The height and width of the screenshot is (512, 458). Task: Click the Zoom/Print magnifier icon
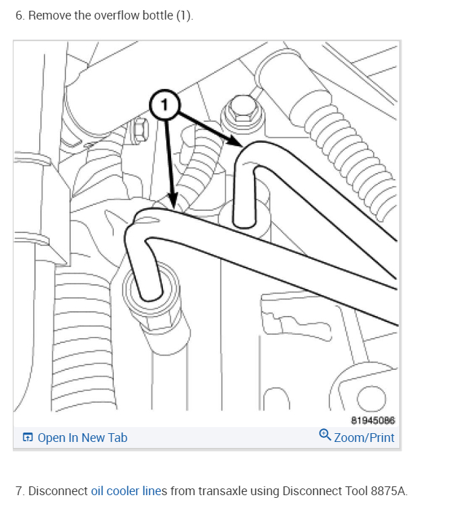(325, 435)
